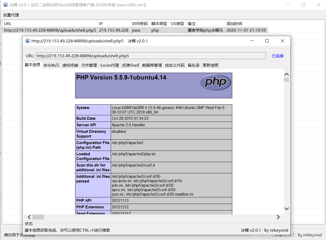This screenshot has width=326, height=240.
Task: Click the 'php' script type cell
Action: (159, 30)
